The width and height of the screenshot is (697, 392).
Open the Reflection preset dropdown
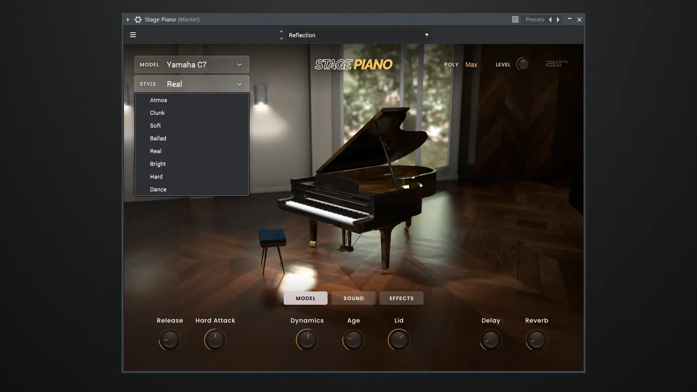click(x=357, y=35)
